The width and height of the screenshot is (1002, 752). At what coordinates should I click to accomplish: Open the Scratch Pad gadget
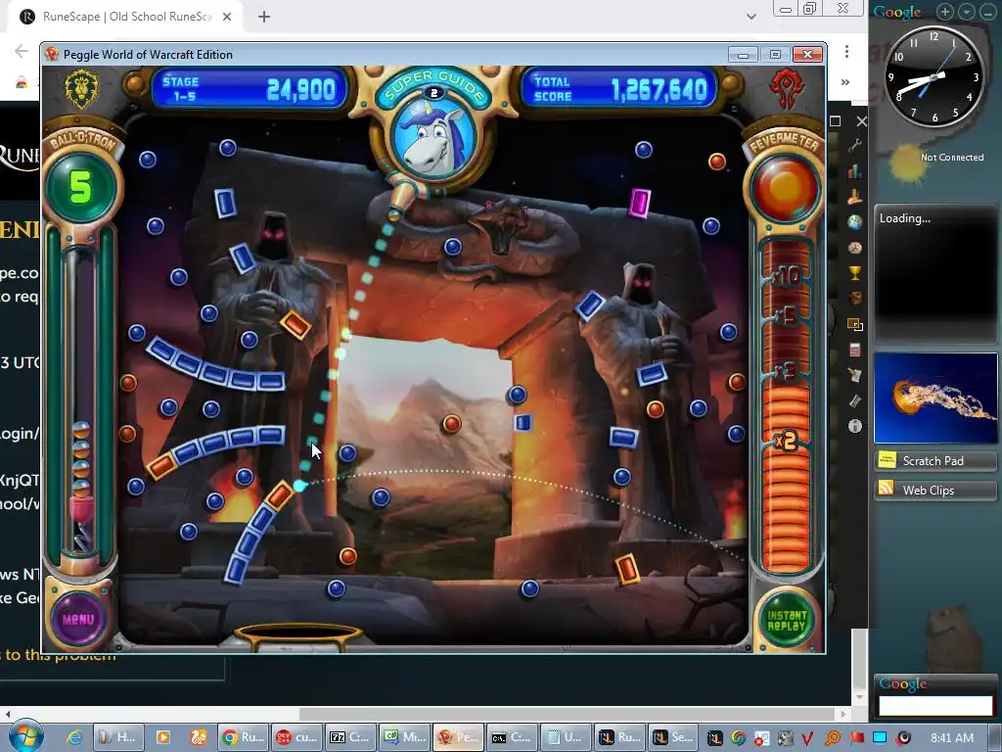934,460
